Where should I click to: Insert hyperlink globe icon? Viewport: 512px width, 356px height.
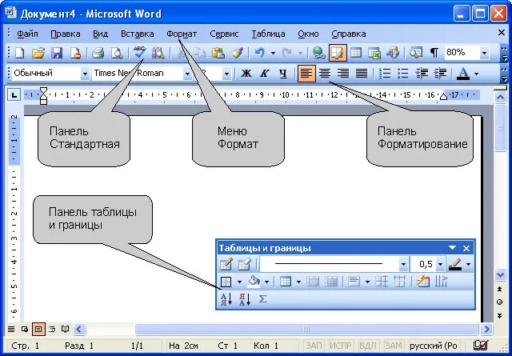[x=318, y=53]
